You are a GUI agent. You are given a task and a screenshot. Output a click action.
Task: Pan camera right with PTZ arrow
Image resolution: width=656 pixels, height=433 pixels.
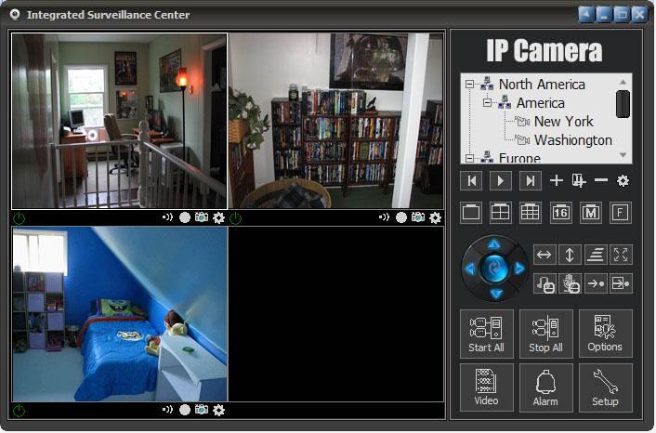pos(519,269)
